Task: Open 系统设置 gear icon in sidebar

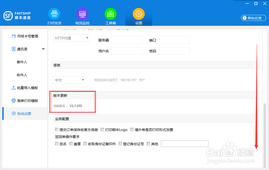Action: point(14,113)
